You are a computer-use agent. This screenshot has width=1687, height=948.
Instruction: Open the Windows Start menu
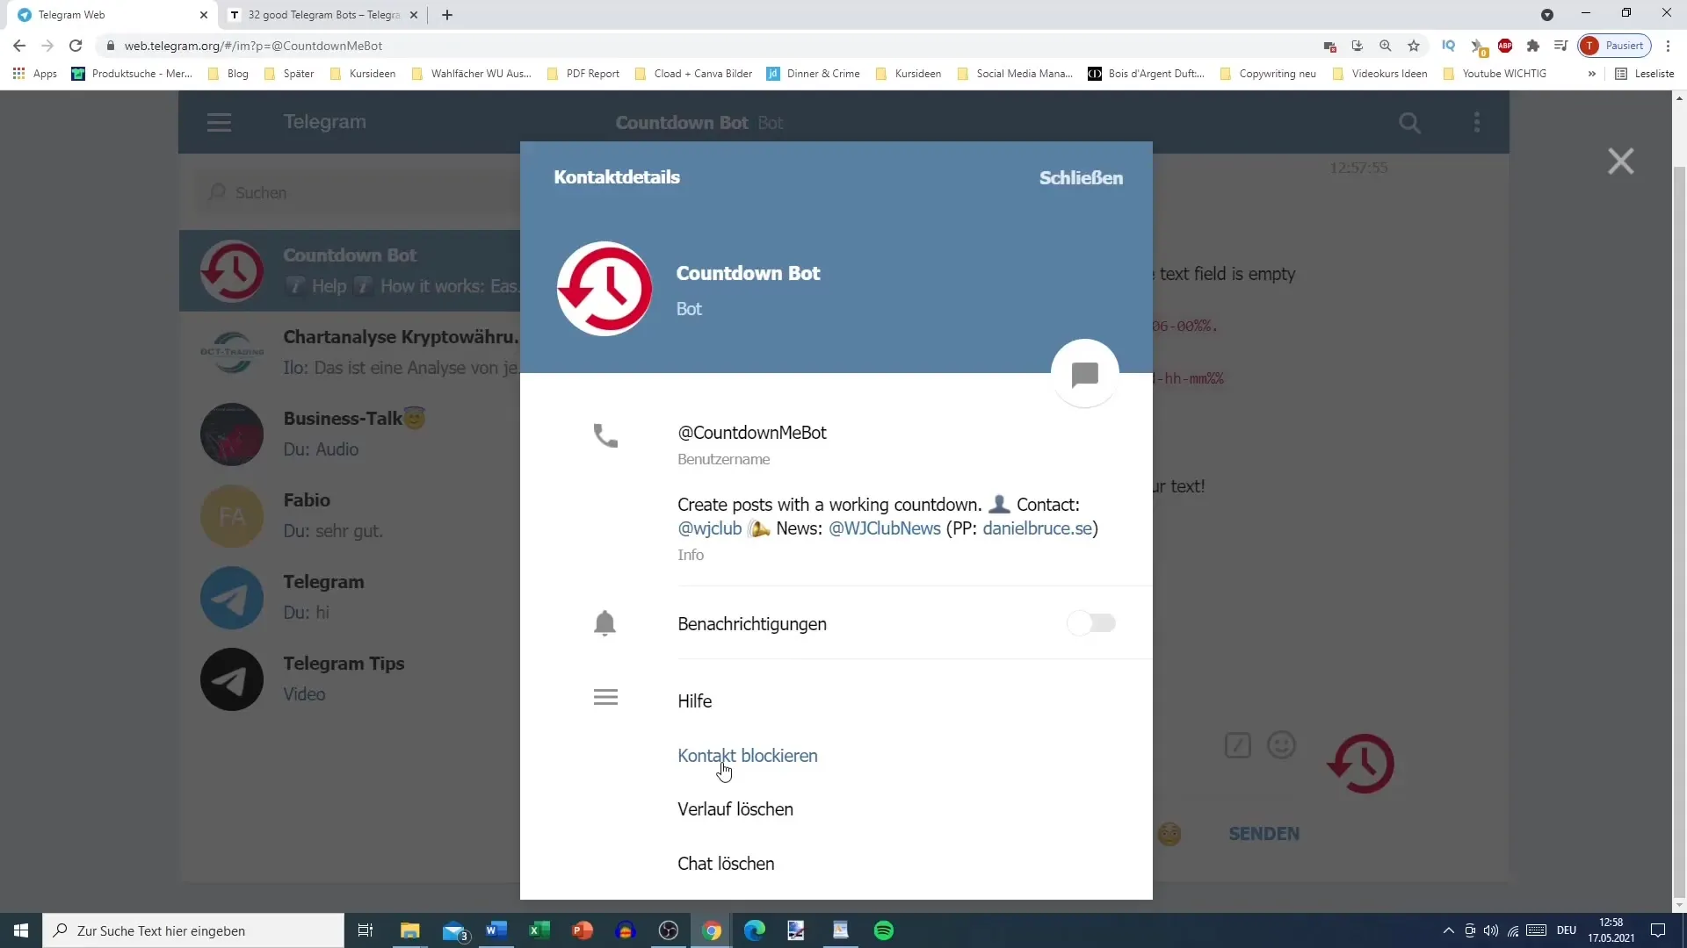point(21,930)
